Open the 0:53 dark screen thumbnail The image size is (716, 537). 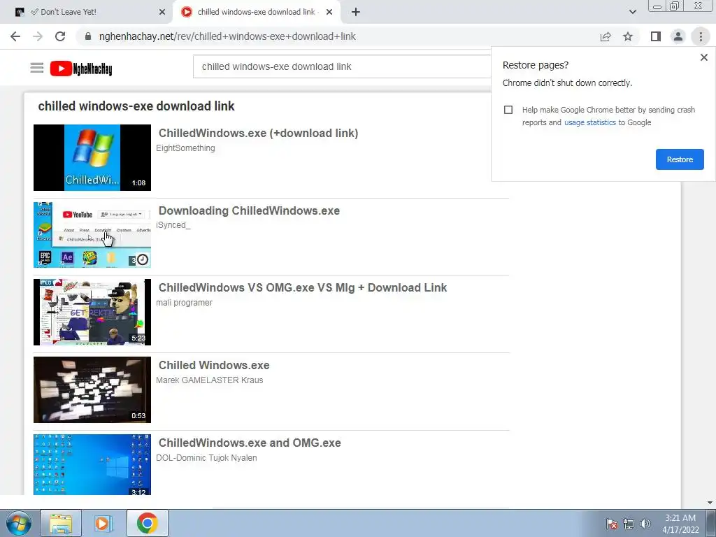(92, 390)
